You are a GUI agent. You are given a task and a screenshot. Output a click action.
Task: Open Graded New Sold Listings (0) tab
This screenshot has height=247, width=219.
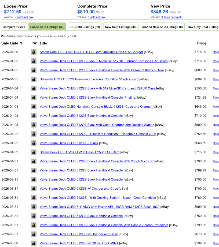coord(162,27)
